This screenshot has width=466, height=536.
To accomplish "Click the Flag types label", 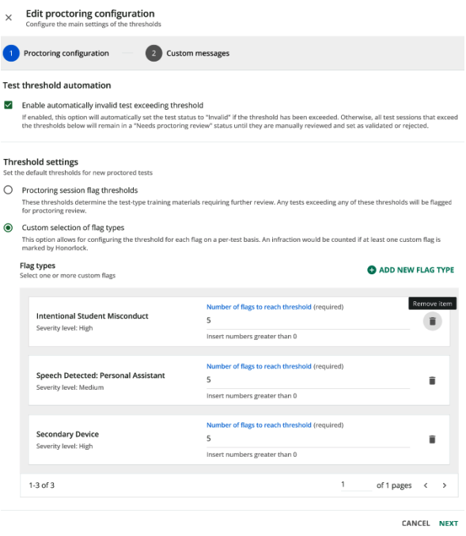I will point(37,266).
